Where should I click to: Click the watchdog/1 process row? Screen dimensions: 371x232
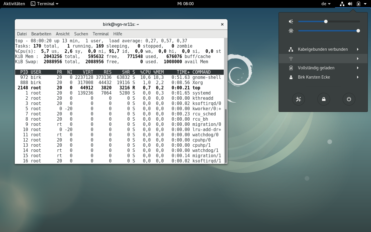(x=119, y=151)
